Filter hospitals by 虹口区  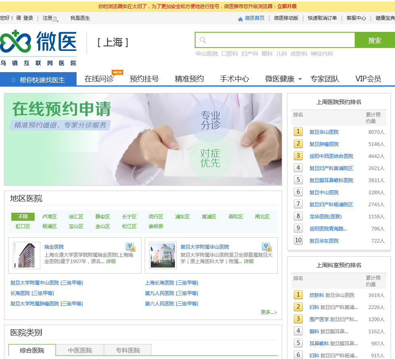23,226
